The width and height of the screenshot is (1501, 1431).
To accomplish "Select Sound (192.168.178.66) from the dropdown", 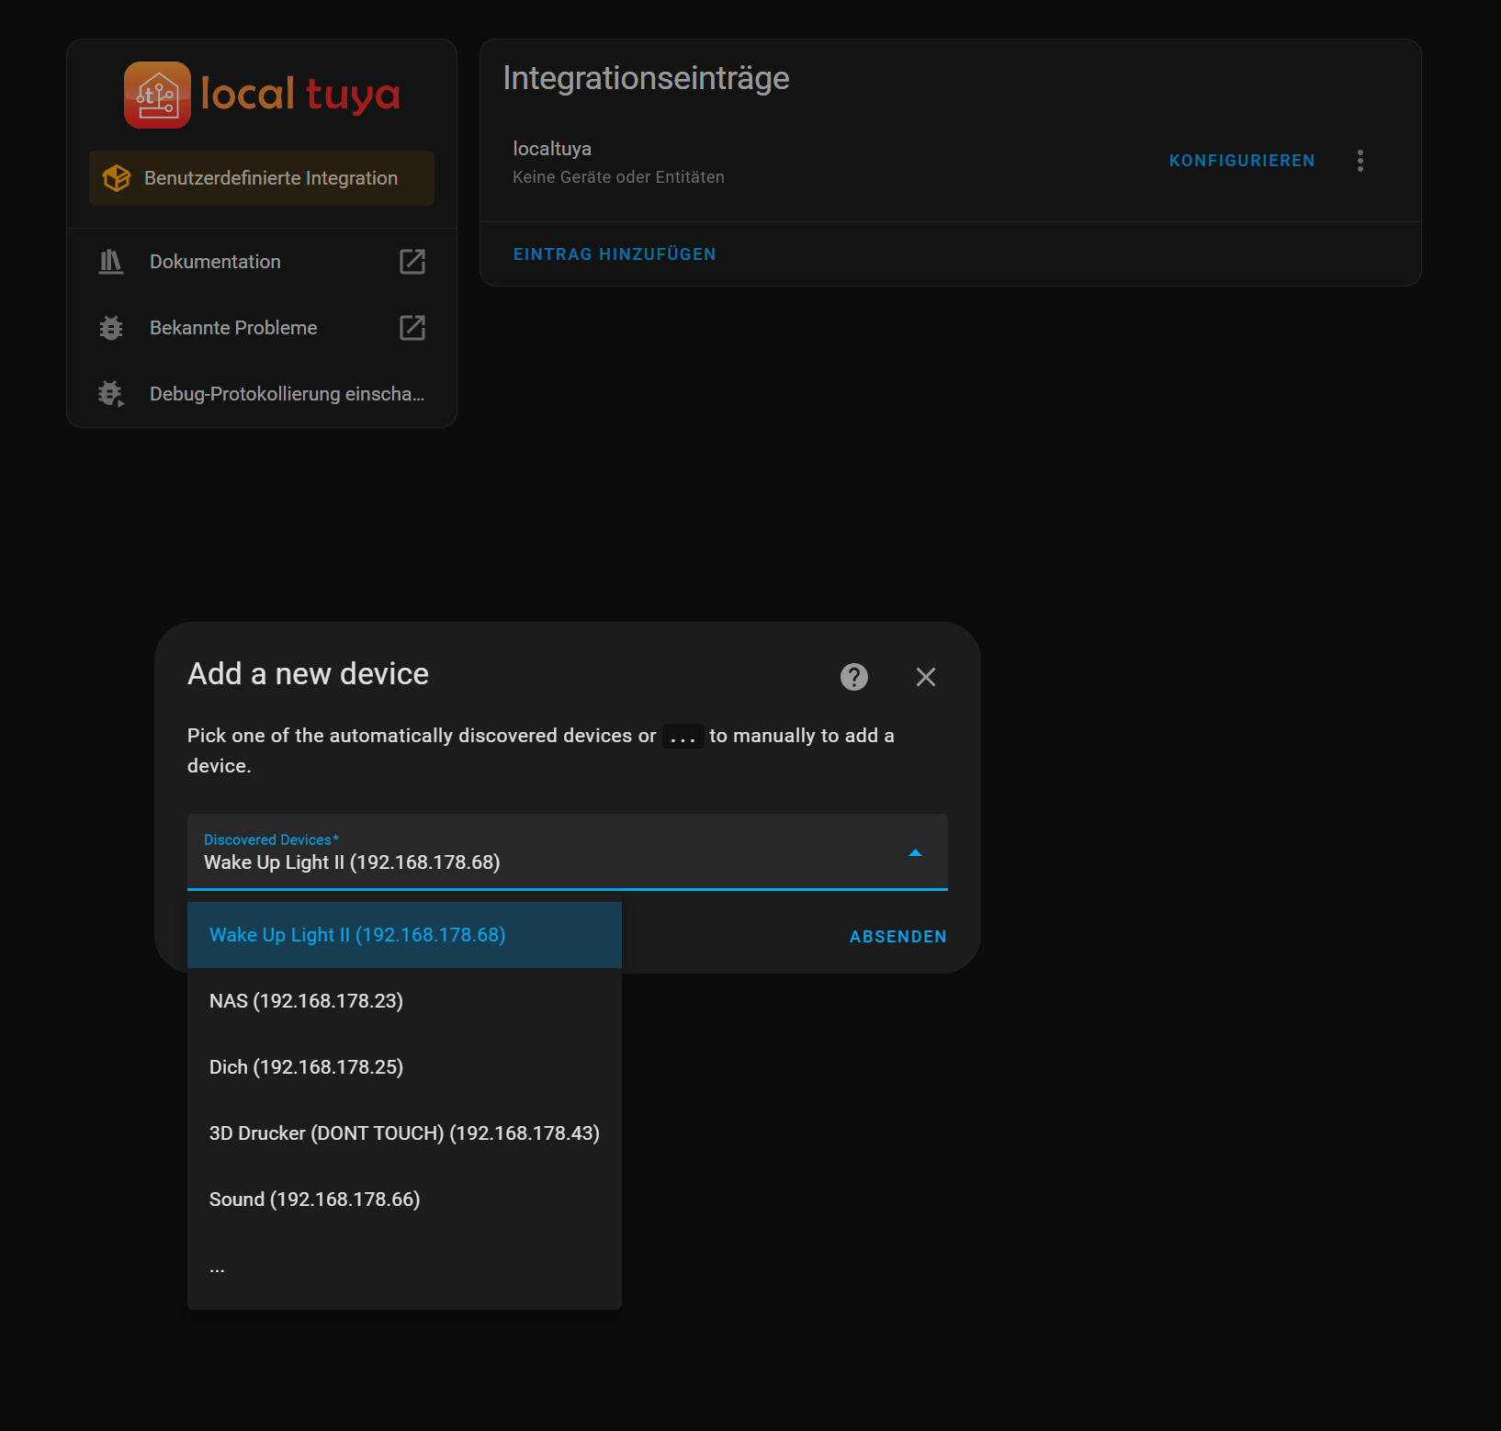I will point(313,1199).
